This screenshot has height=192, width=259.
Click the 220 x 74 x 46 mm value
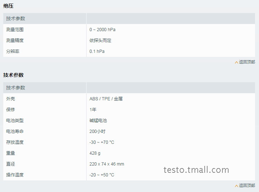point(107,164)
